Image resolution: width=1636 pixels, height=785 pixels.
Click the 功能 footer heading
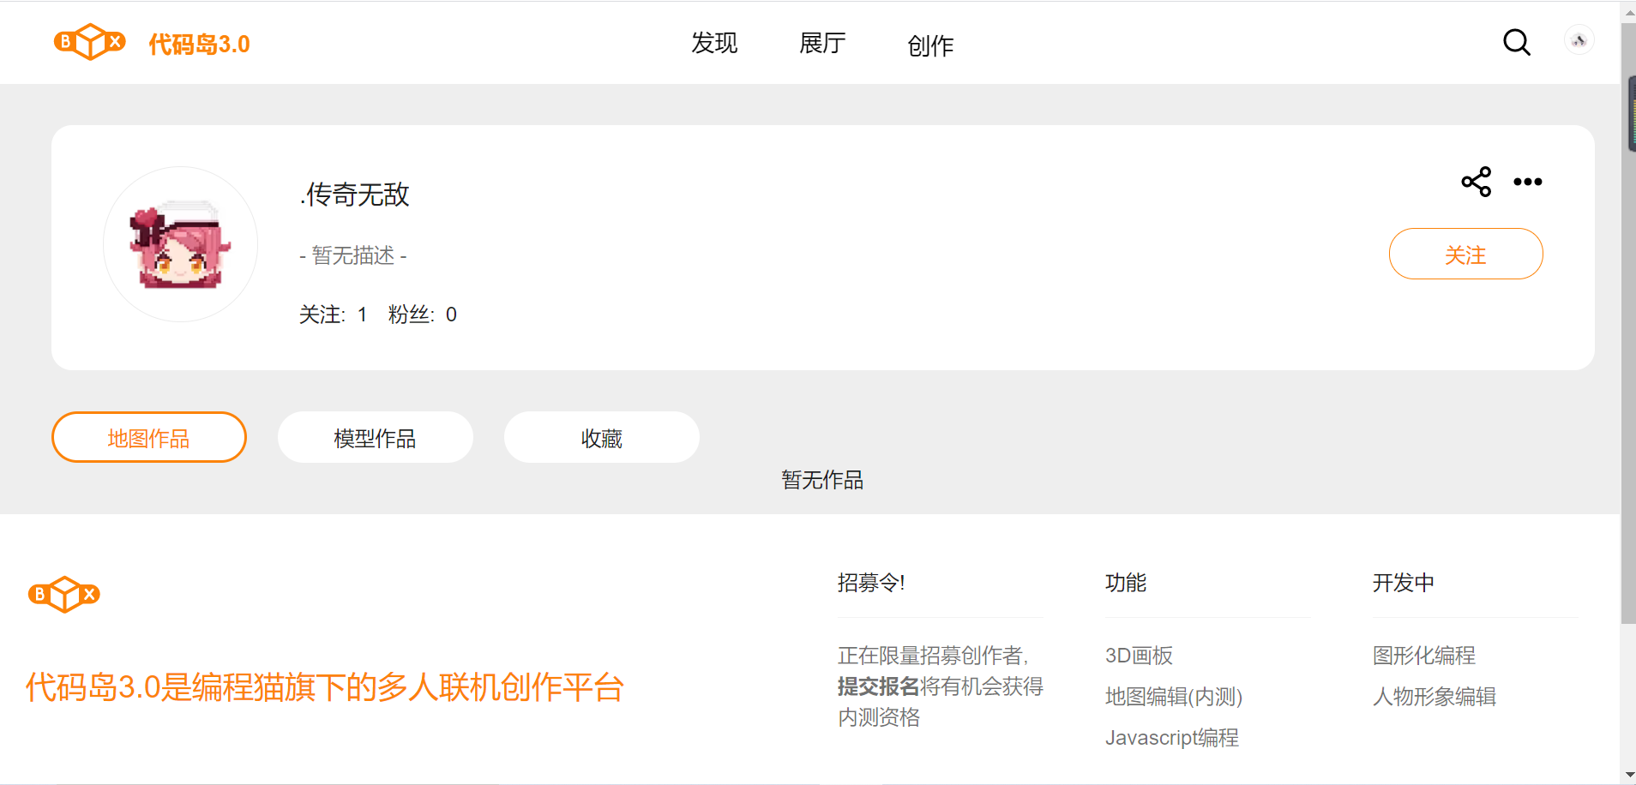pyautogui.click(x=1126, y=583)
